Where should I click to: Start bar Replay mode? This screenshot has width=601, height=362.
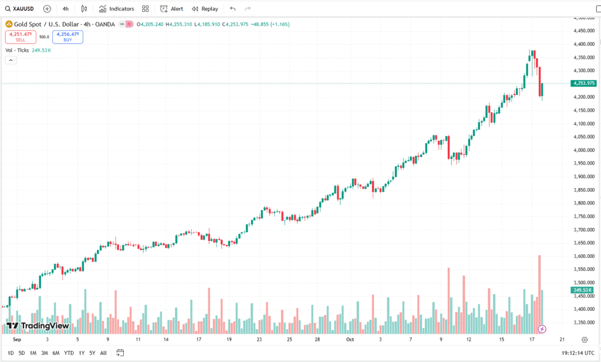coord(205,9)
